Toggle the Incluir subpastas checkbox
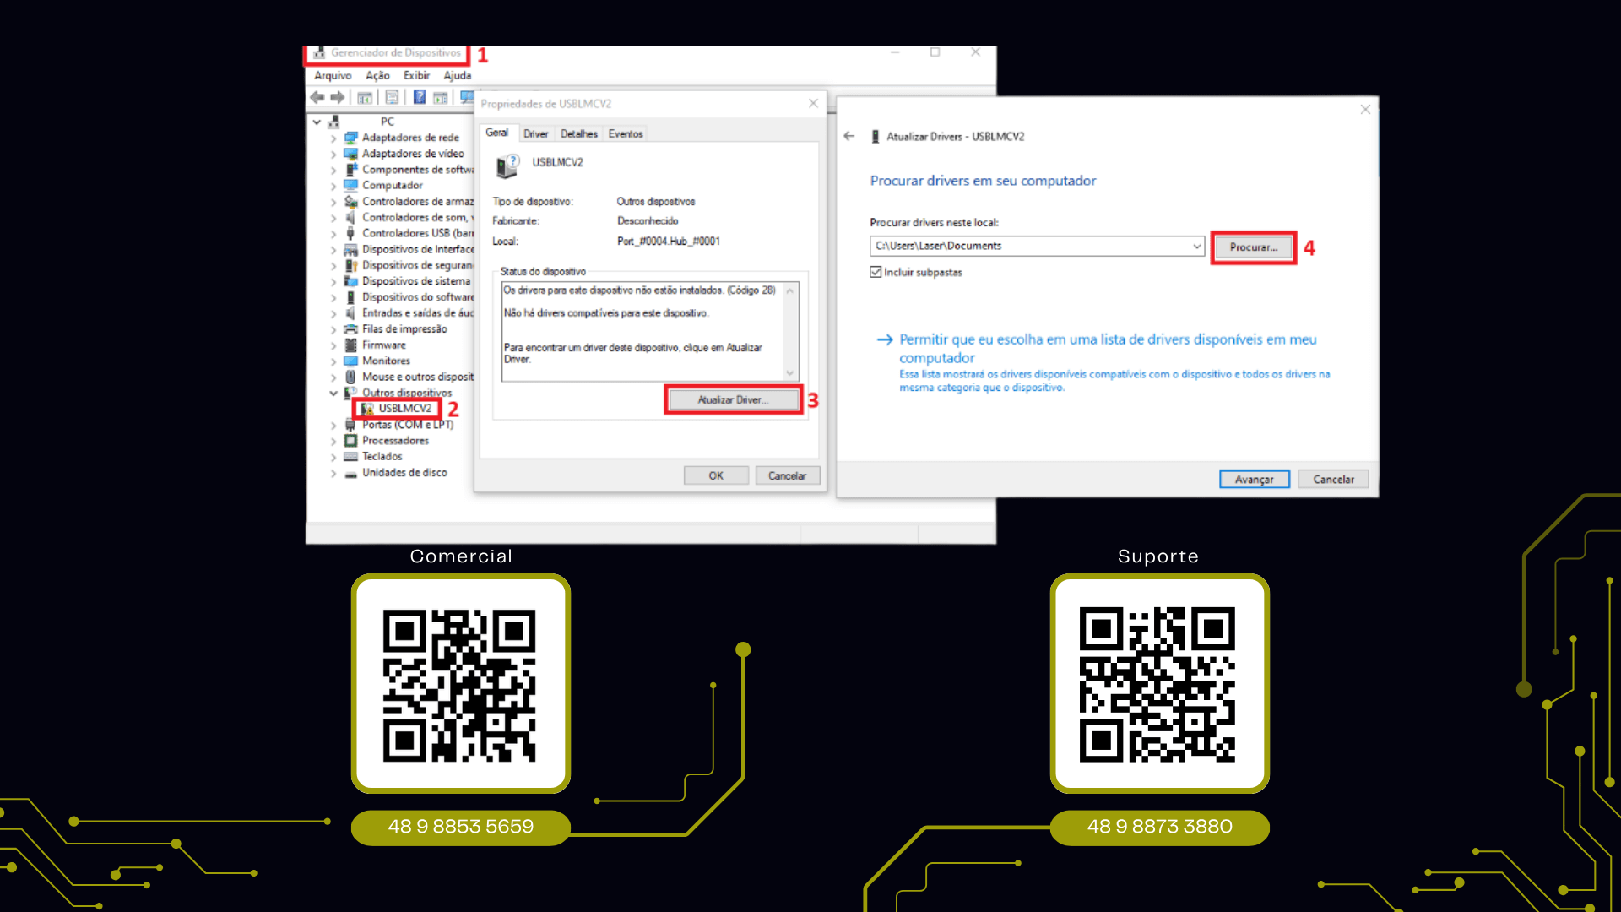1621x912 pixels. click(x=876, y=272)
